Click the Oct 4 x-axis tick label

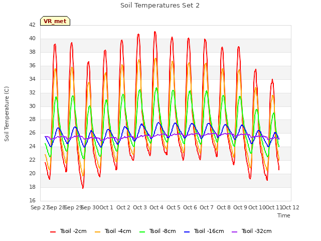click(x=156, y=207)
